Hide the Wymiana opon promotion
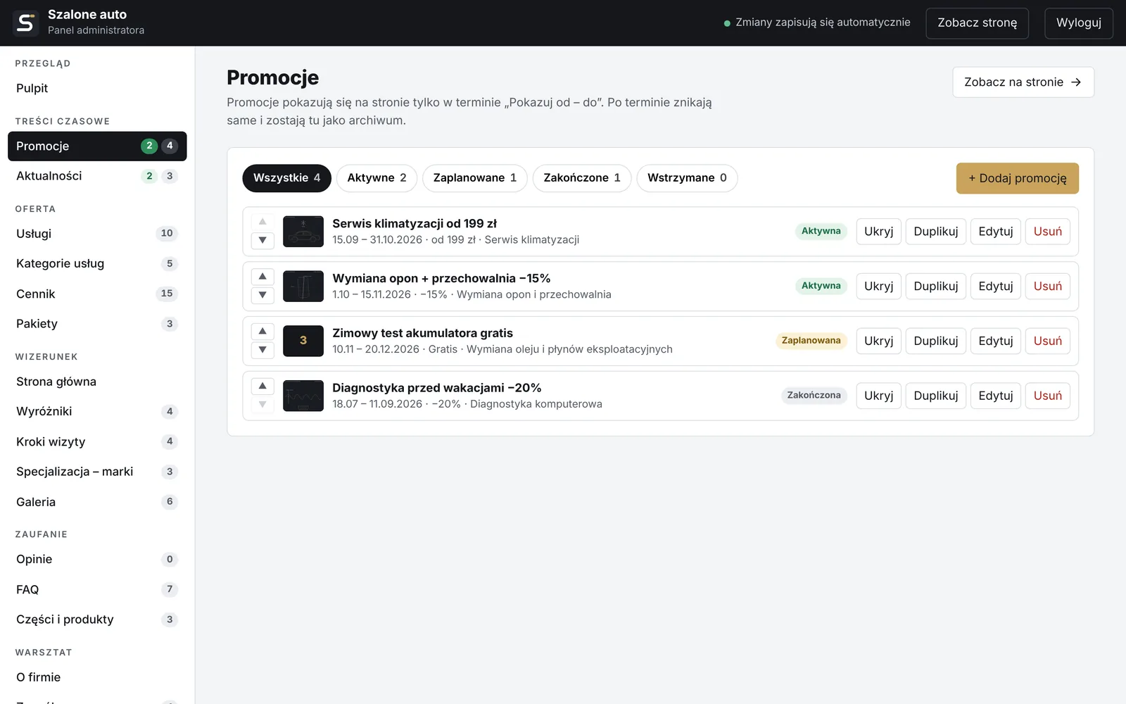 878,287
